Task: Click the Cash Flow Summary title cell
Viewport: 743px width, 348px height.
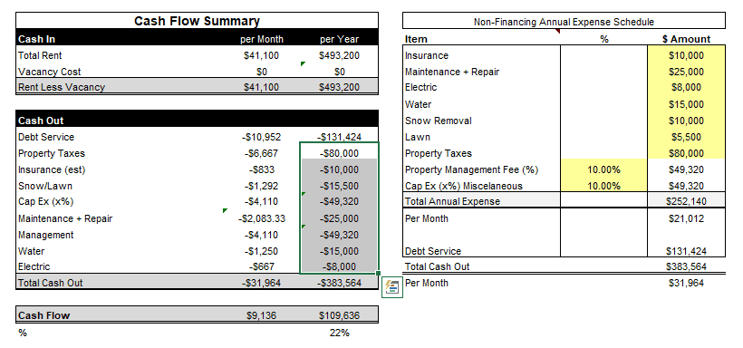Action: 198,21
